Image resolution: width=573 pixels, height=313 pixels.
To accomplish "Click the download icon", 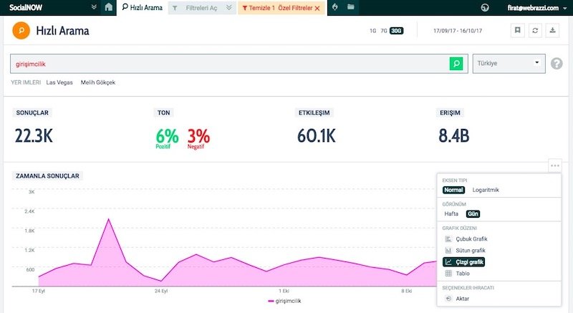I will click(x=552, y=31).
